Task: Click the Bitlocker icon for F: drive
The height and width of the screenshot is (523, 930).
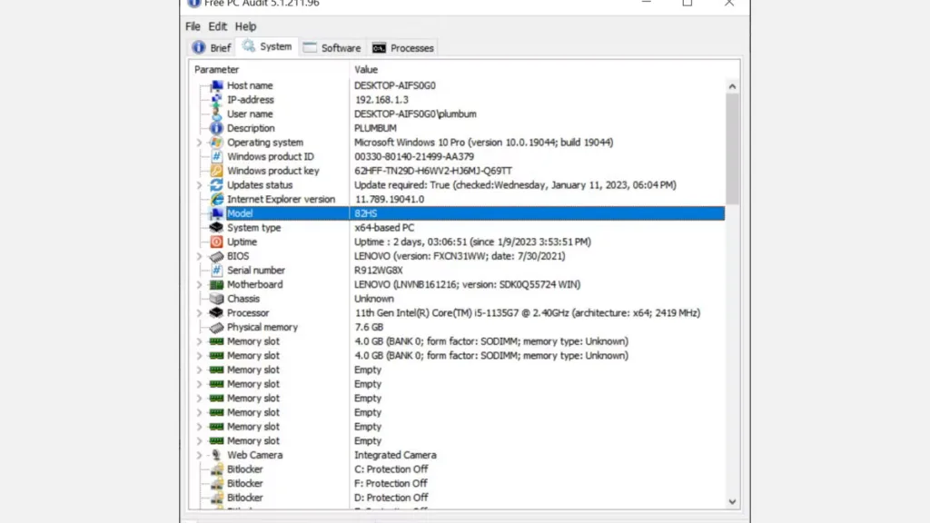Action: pyautogui.click(x=216, y=484)
